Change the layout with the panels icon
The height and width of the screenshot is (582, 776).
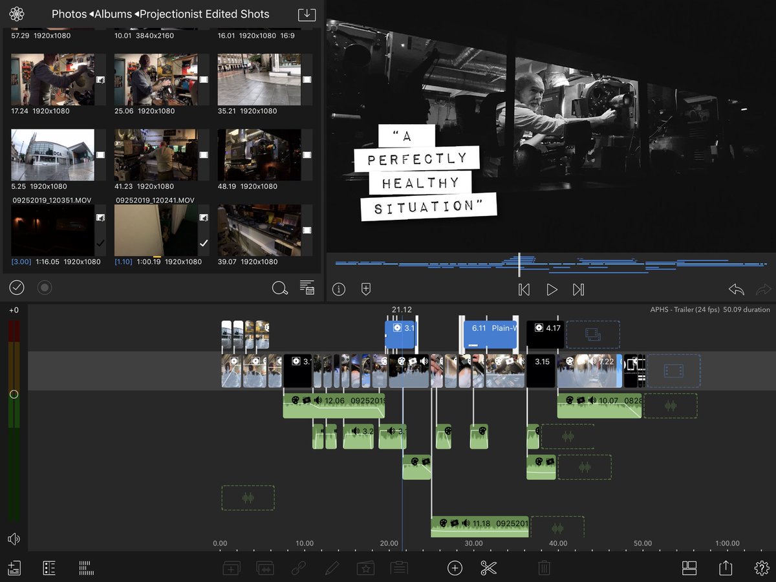point(689,568)
